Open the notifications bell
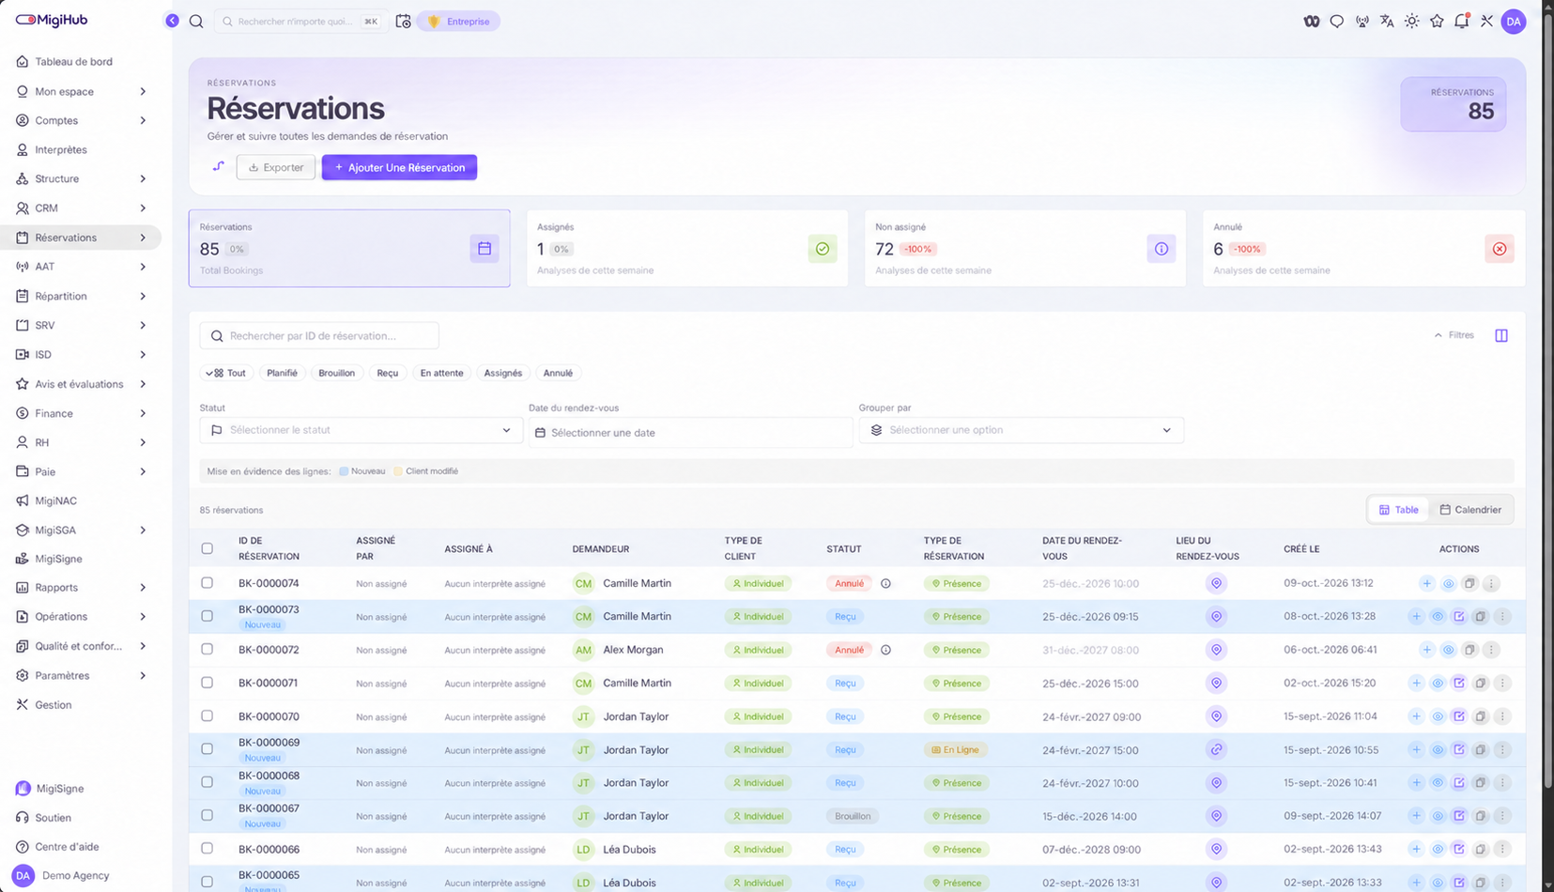Screen dimensions: 1554x892 point(1462,22)
